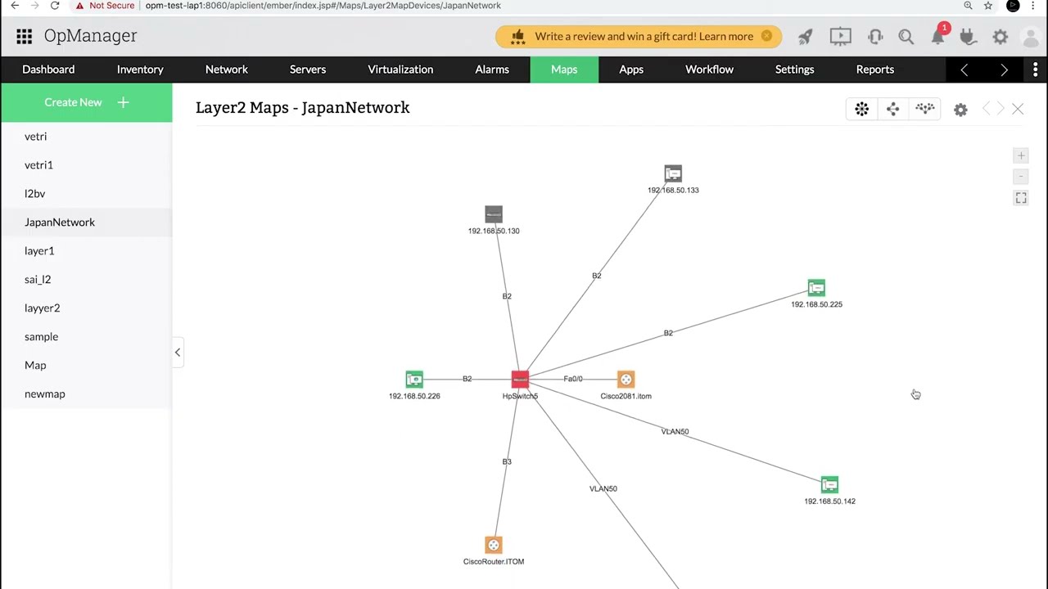
Task: Switch to radial layout view
Action: [861, 109]
